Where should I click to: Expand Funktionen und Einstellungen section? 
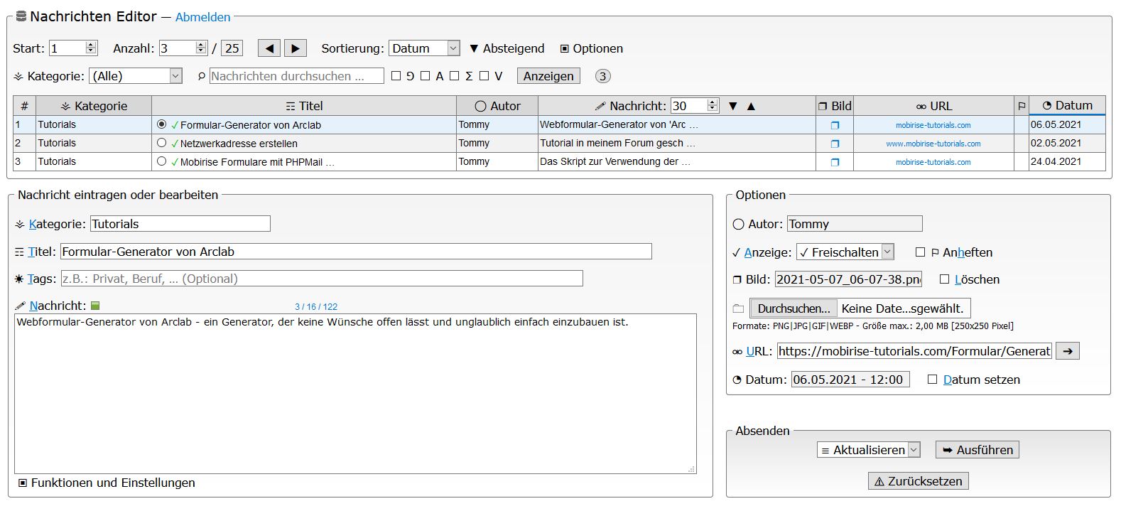107,483
